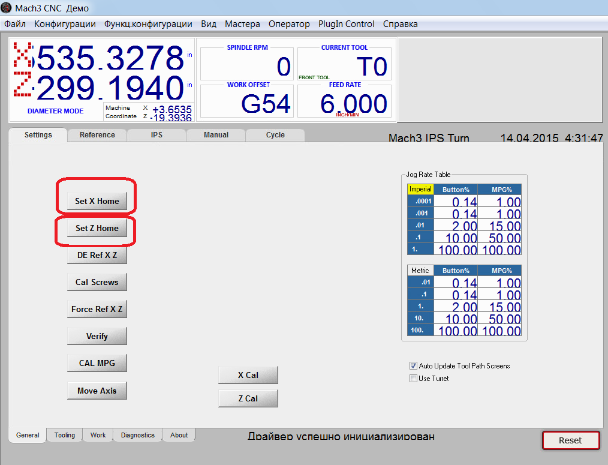Click the Metric header cell

[420, 271]
